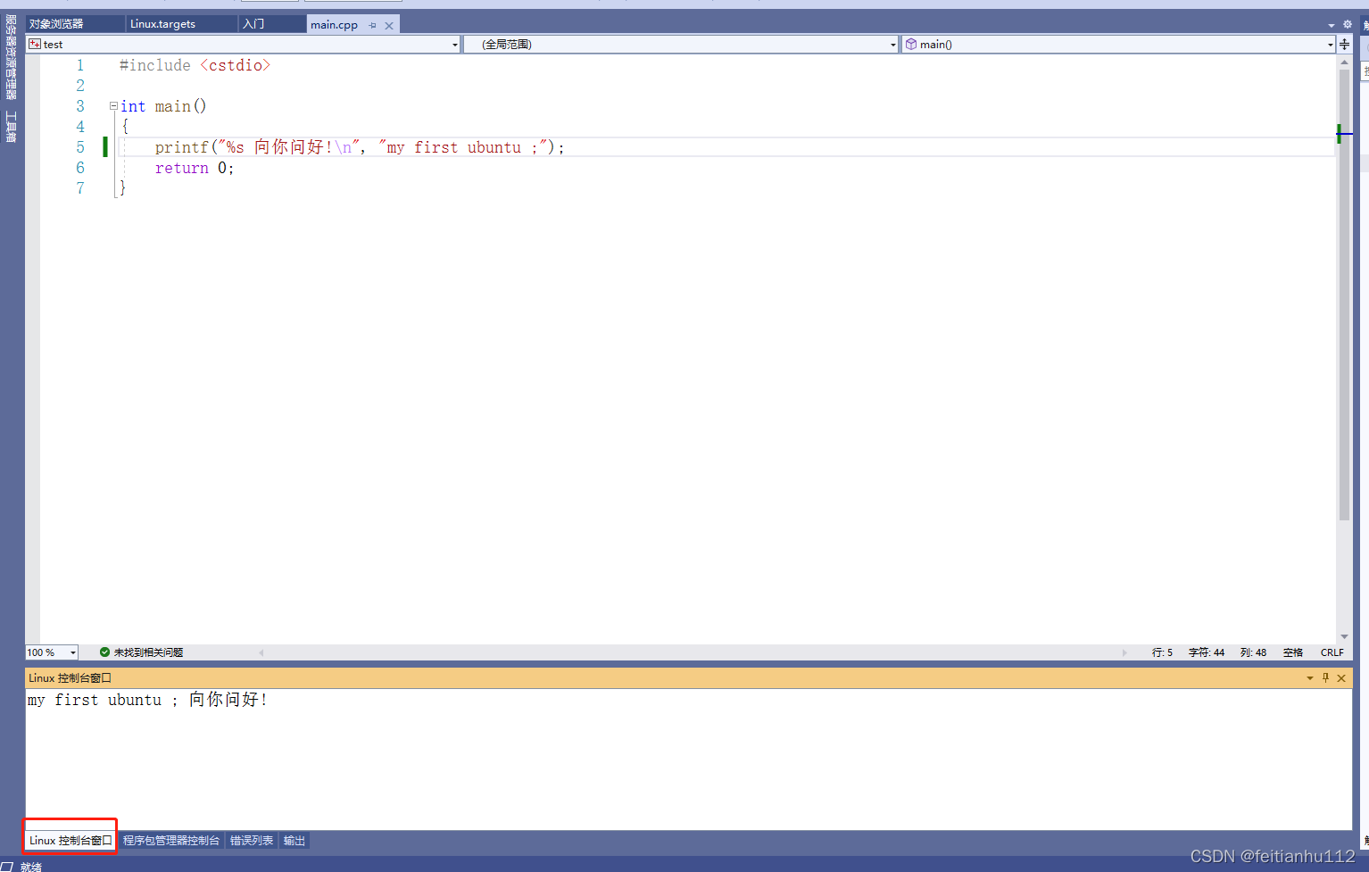Click the editor scroll up arrow
The width and height of the screenshot is (1369, 872).
pyautogui.click(x=1344, y=62)
